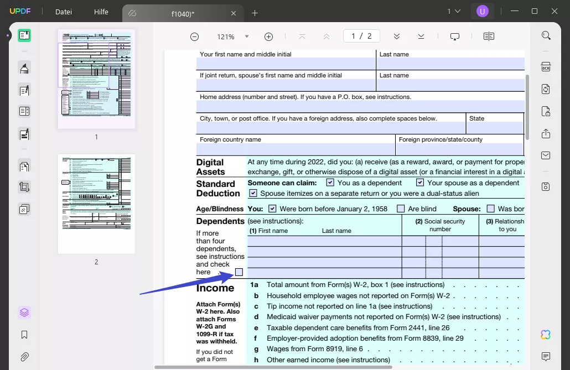Switch to the f1040 document tab
Screen dimensions: 570x370
point(183,13)
